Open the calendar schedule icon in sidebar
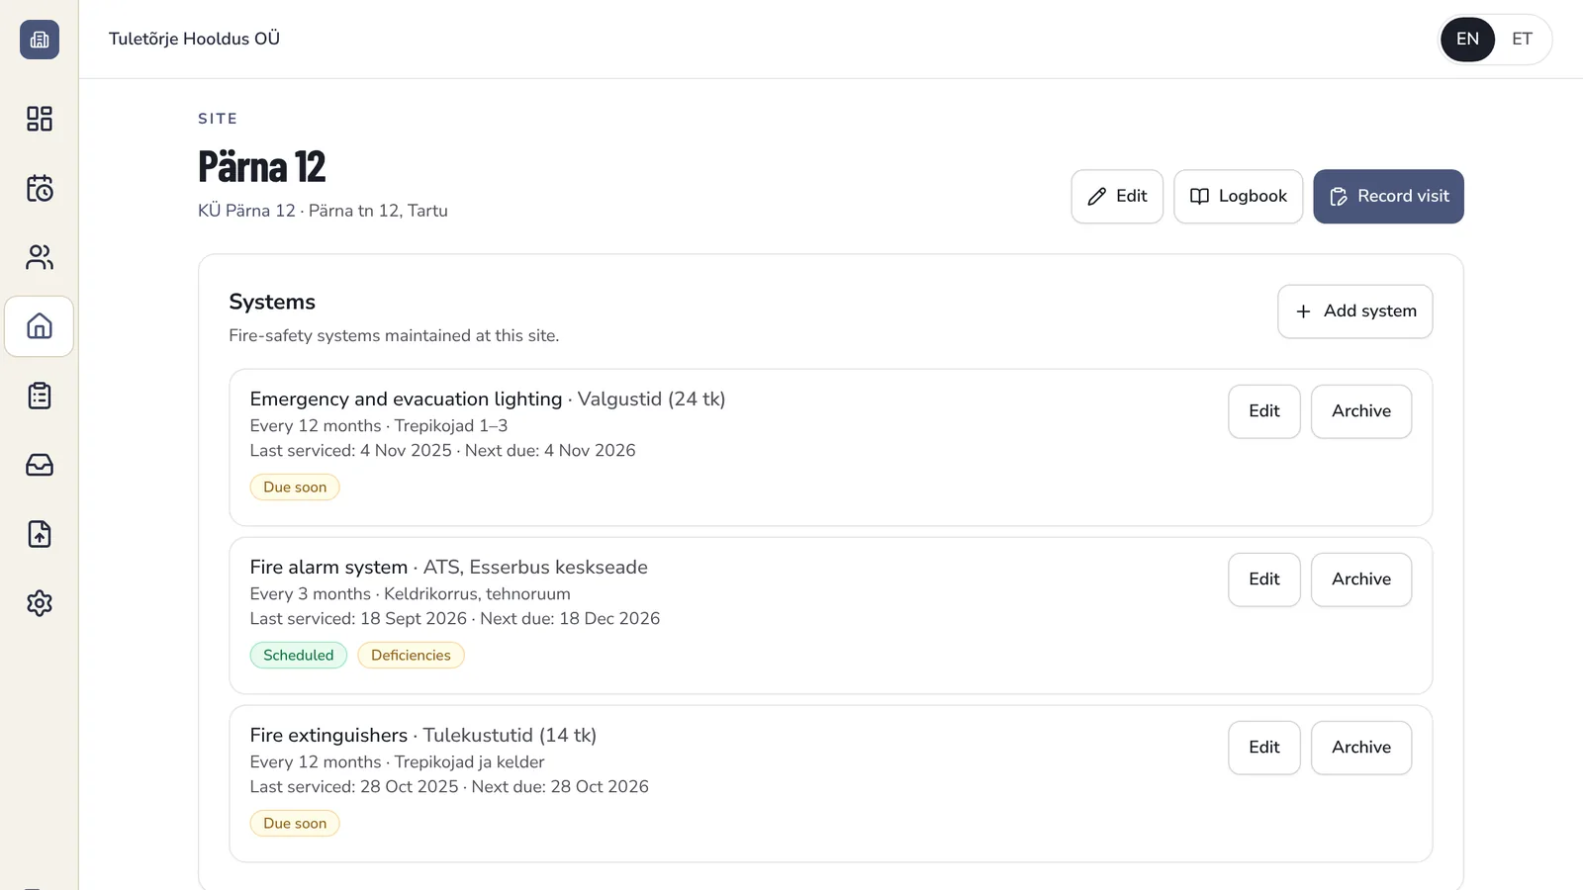The image size is (1583, 890). coord(40,188)
